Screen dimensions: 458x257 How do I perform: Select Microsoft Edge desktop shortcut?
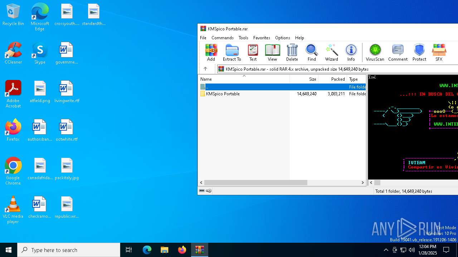40,17
